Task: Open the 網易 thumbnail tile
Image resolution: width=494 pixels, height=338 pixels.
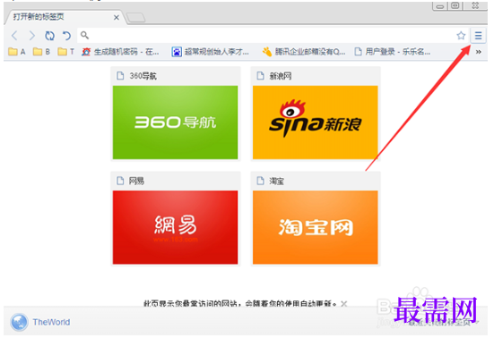Action: (x=175, y=227)
